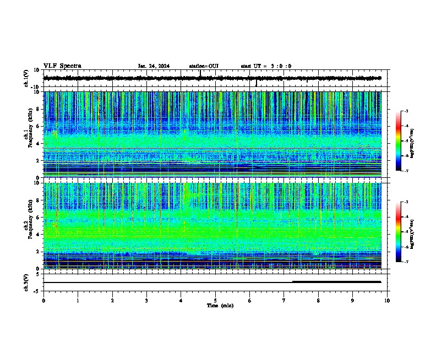
Task: Click the "-7" label on ch.2 color scale
Action: coord(406,262)
